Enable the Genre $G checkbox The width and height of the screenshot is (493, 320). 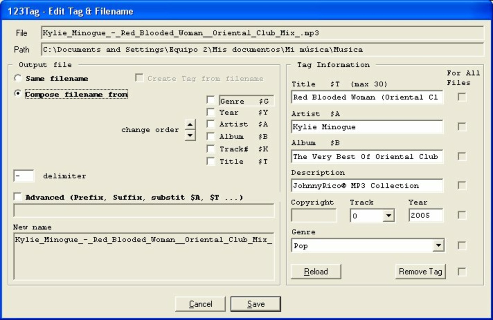pyautogui.click(x=211, y=100)
